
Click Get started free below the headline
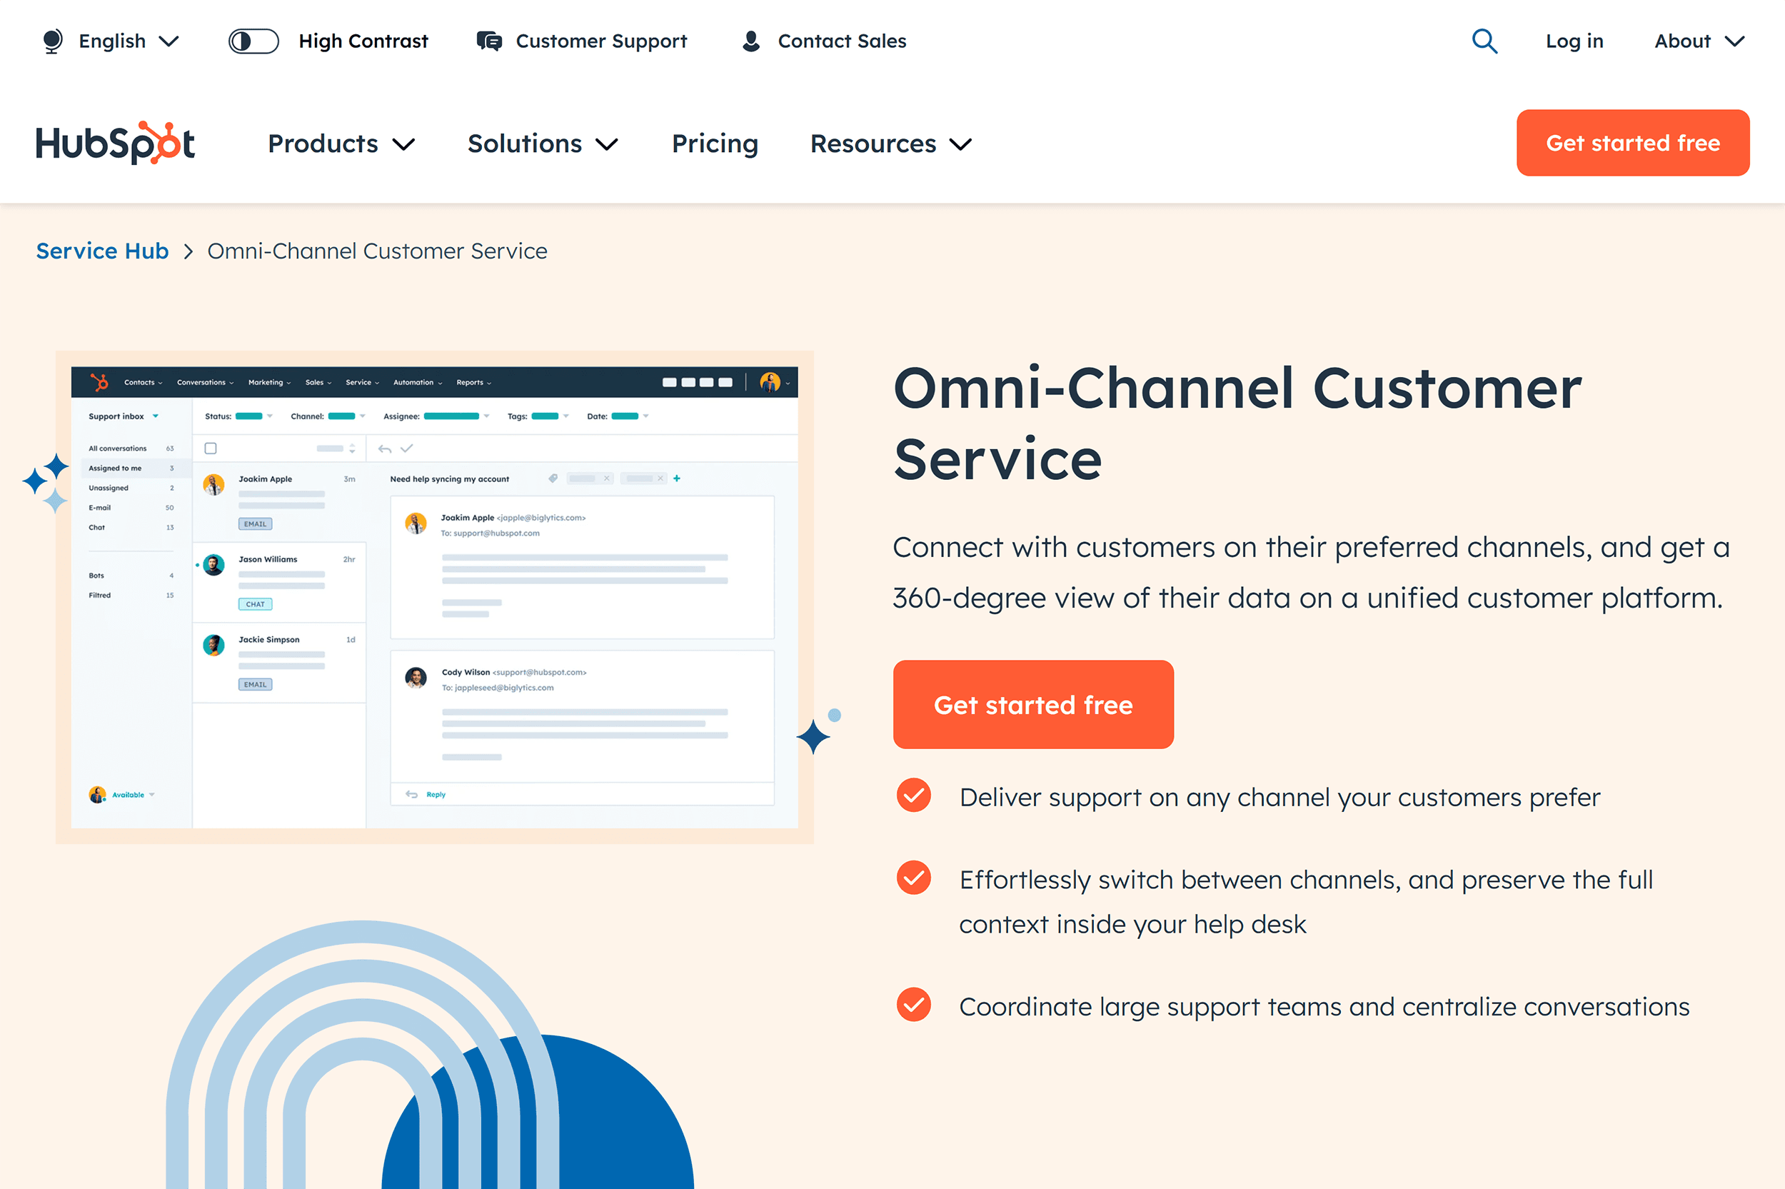[x=1033, y=704]
